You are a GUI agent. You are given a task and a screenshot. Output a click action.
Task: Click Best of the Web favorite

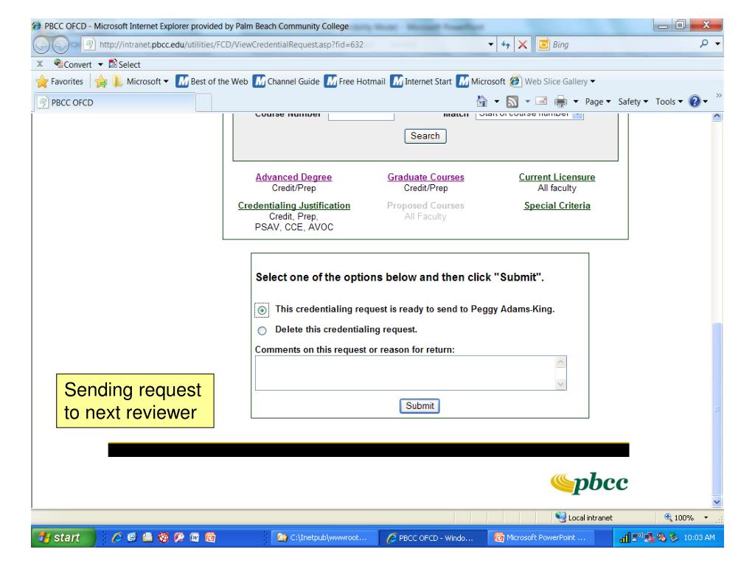(x=212, y=81)
